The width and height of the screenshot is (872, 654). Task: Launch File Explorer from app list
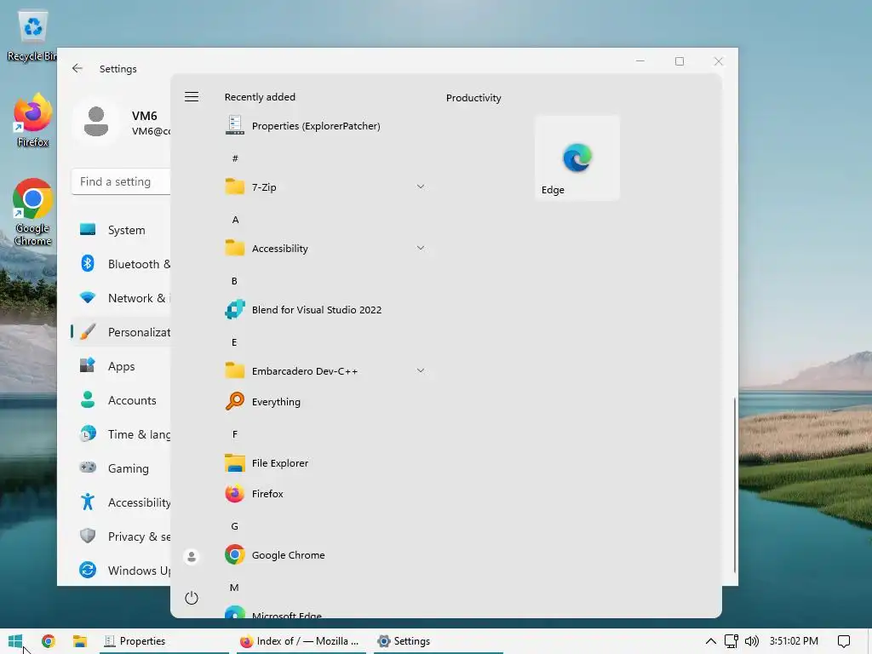326,462
